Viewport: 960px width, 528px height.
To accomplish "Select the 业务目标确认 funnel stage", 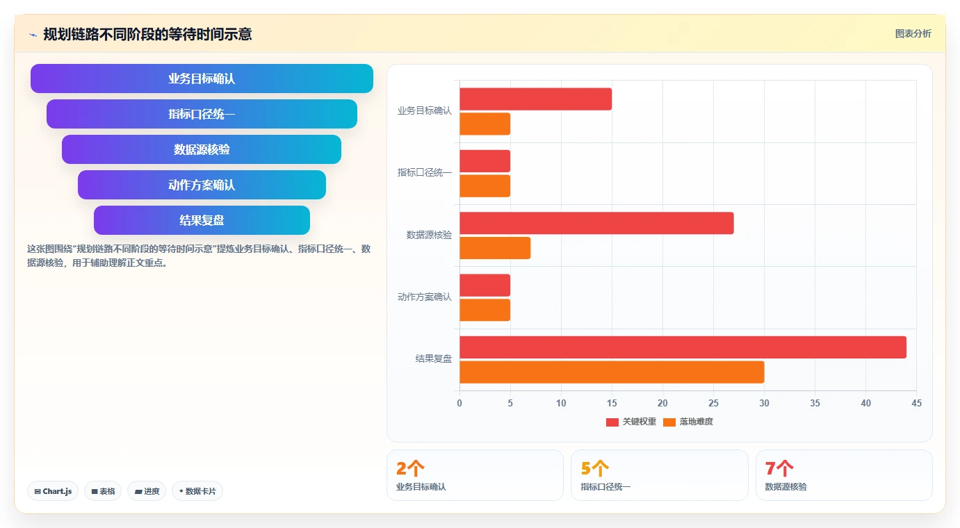I will coord(202,79).
